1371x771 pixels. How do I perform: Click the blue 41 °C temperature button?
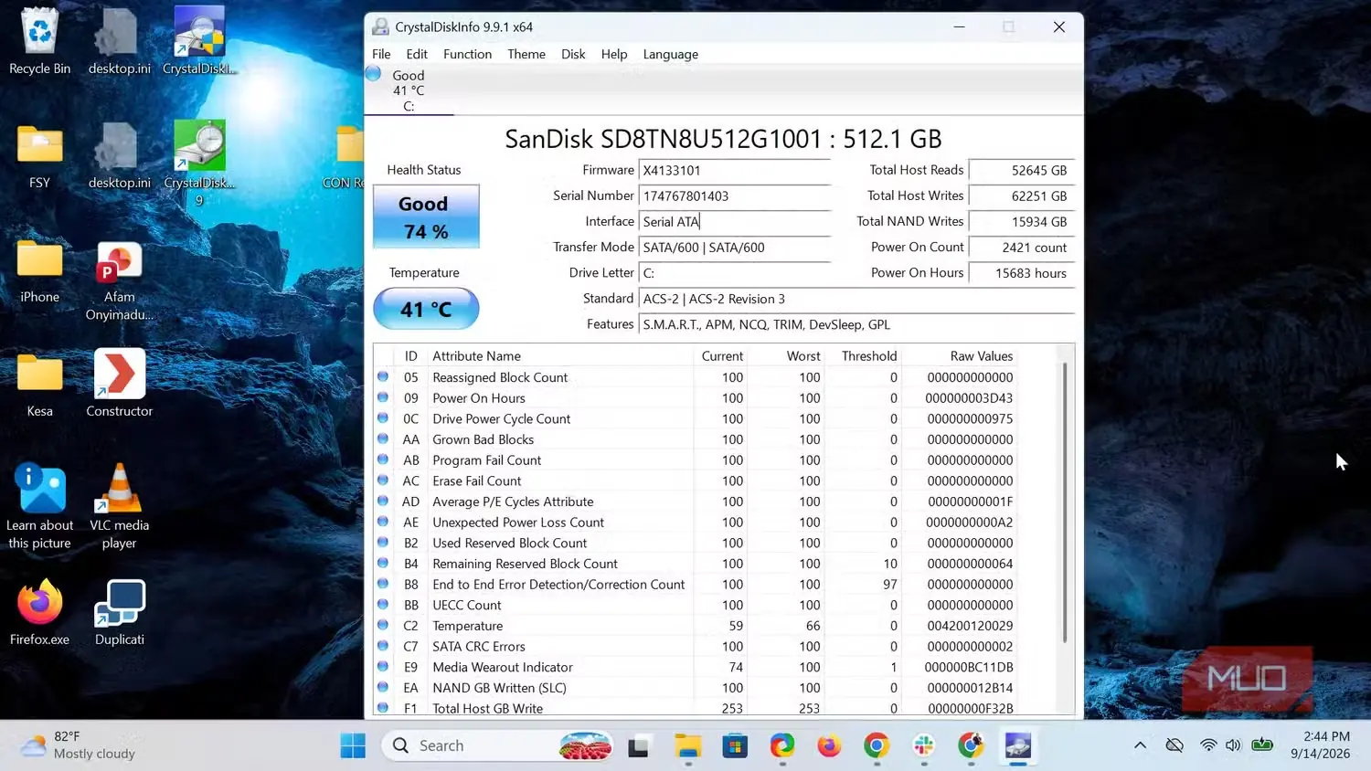pyautogui.click(x=426, y=309)
